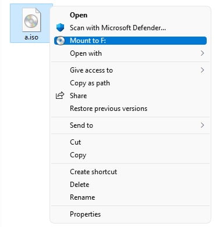223x227 pixels.
Task: Choose Rename for a.iso
Action: point(130,197)
